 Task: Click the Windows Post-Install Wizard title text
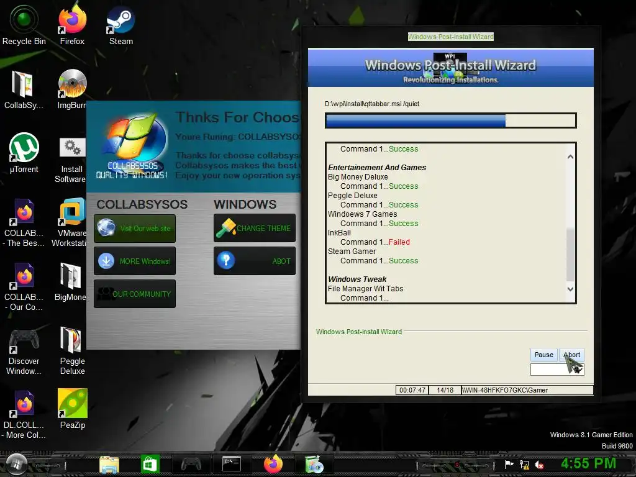tap(451, 37)
